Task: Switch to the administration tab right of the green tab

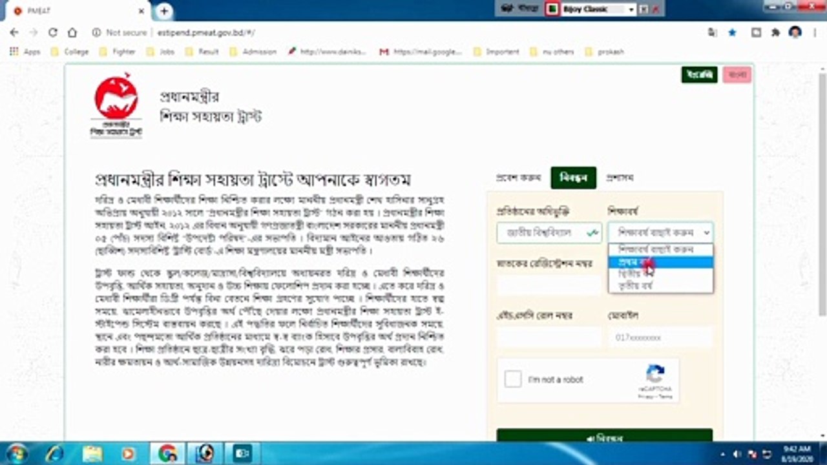Action: (620, 178)
